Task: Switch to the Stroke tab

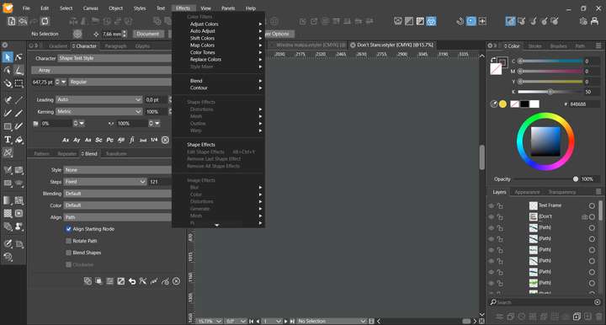Action: (x=535, y=46)
